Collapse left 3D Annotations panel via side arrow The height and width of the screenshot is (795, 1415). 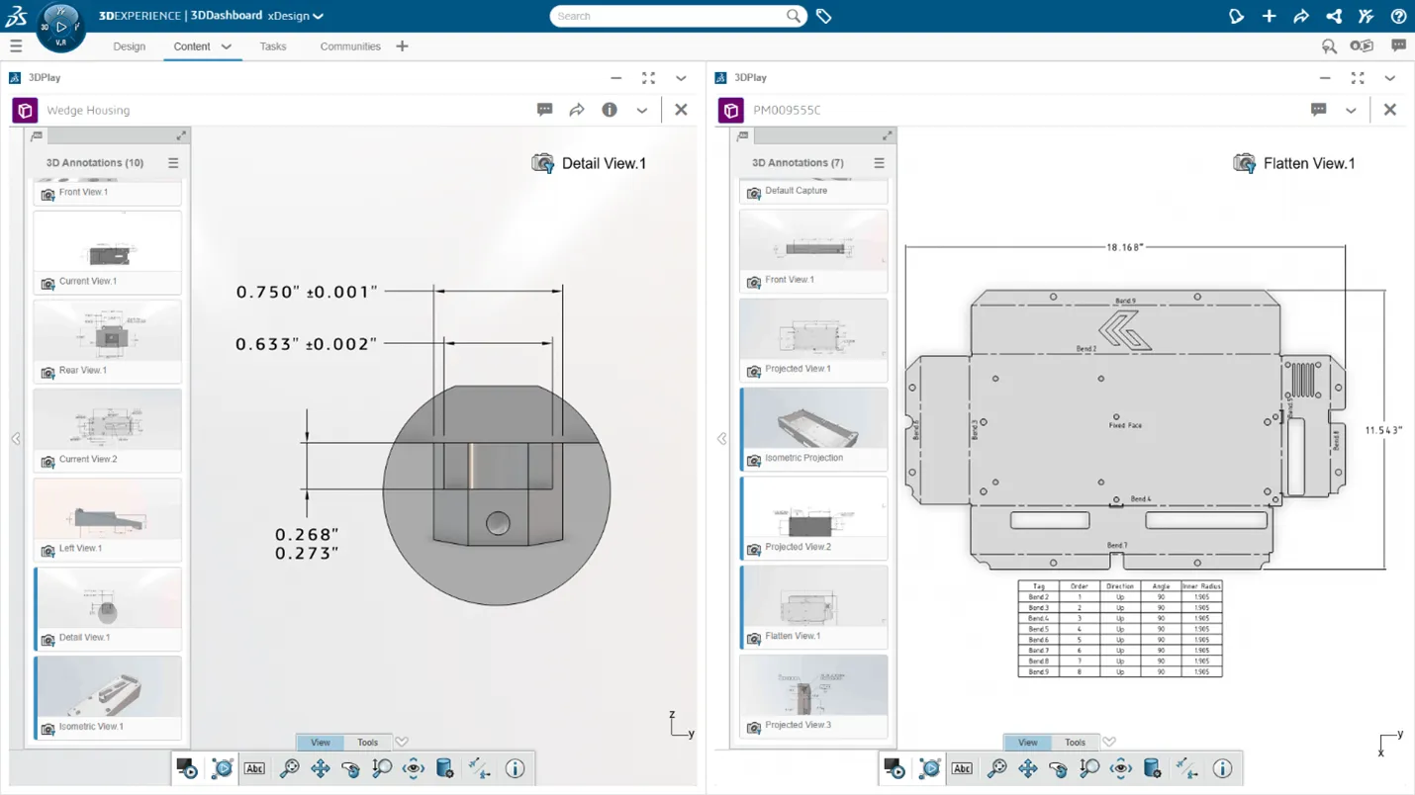(16, 438)
